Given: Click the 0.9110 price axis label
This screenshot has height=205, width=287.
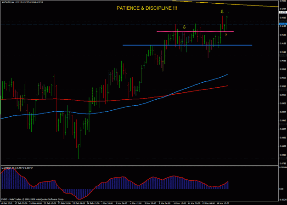Looking at the screenshot, I should [x=283, y=52].
